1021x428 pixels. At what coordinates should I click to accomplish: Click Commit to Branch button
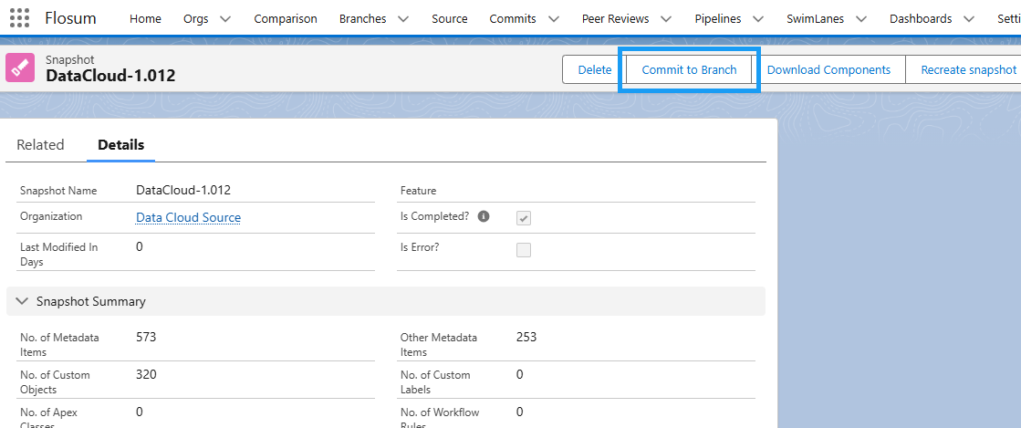pos(689,69)
